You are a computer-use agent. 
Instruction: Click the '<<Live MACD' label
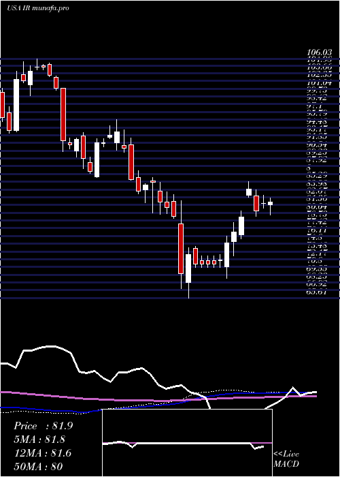point(286,459)
